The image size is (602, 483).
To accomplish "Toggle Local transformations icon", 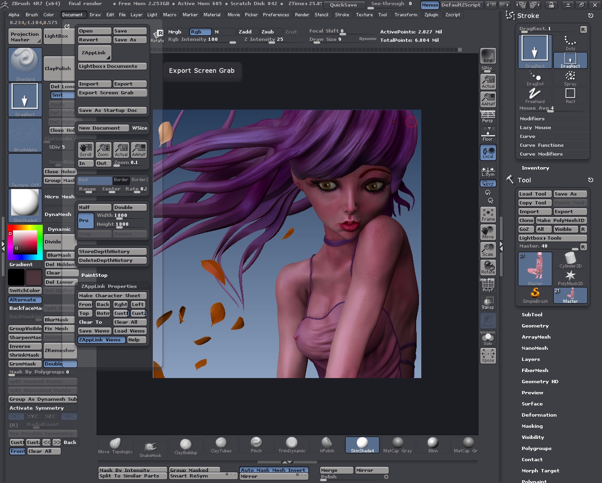I will [488, 152].
